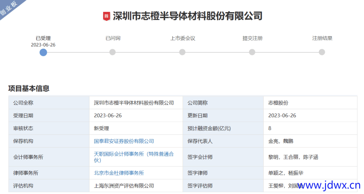Image resolution: width=364 pixels, height=194 pixels.
Task: Click the red 首 badge icon
Action: (x=106, y=16)
